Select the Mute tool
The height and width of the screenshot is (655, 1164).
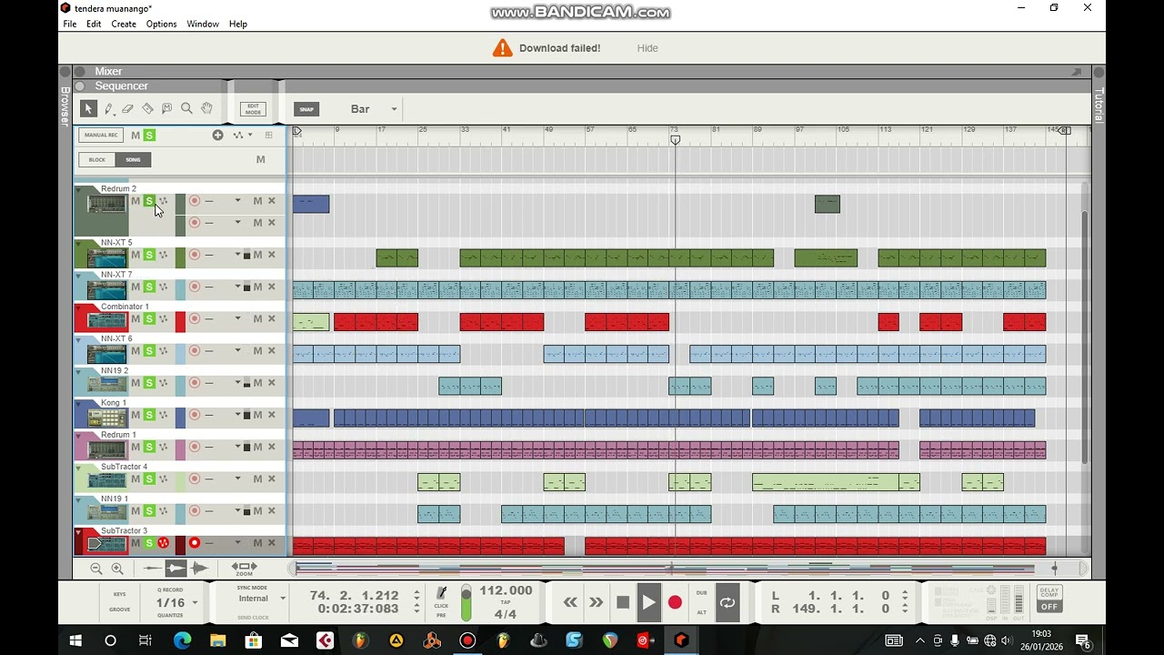[x=167, y=108]
